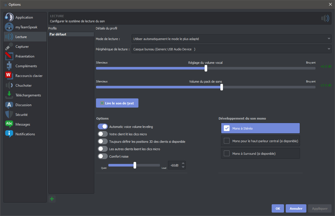
Task: Open the Périphérique de lecture dropdown
Action: pyautogui.click(x=231, y=49)
